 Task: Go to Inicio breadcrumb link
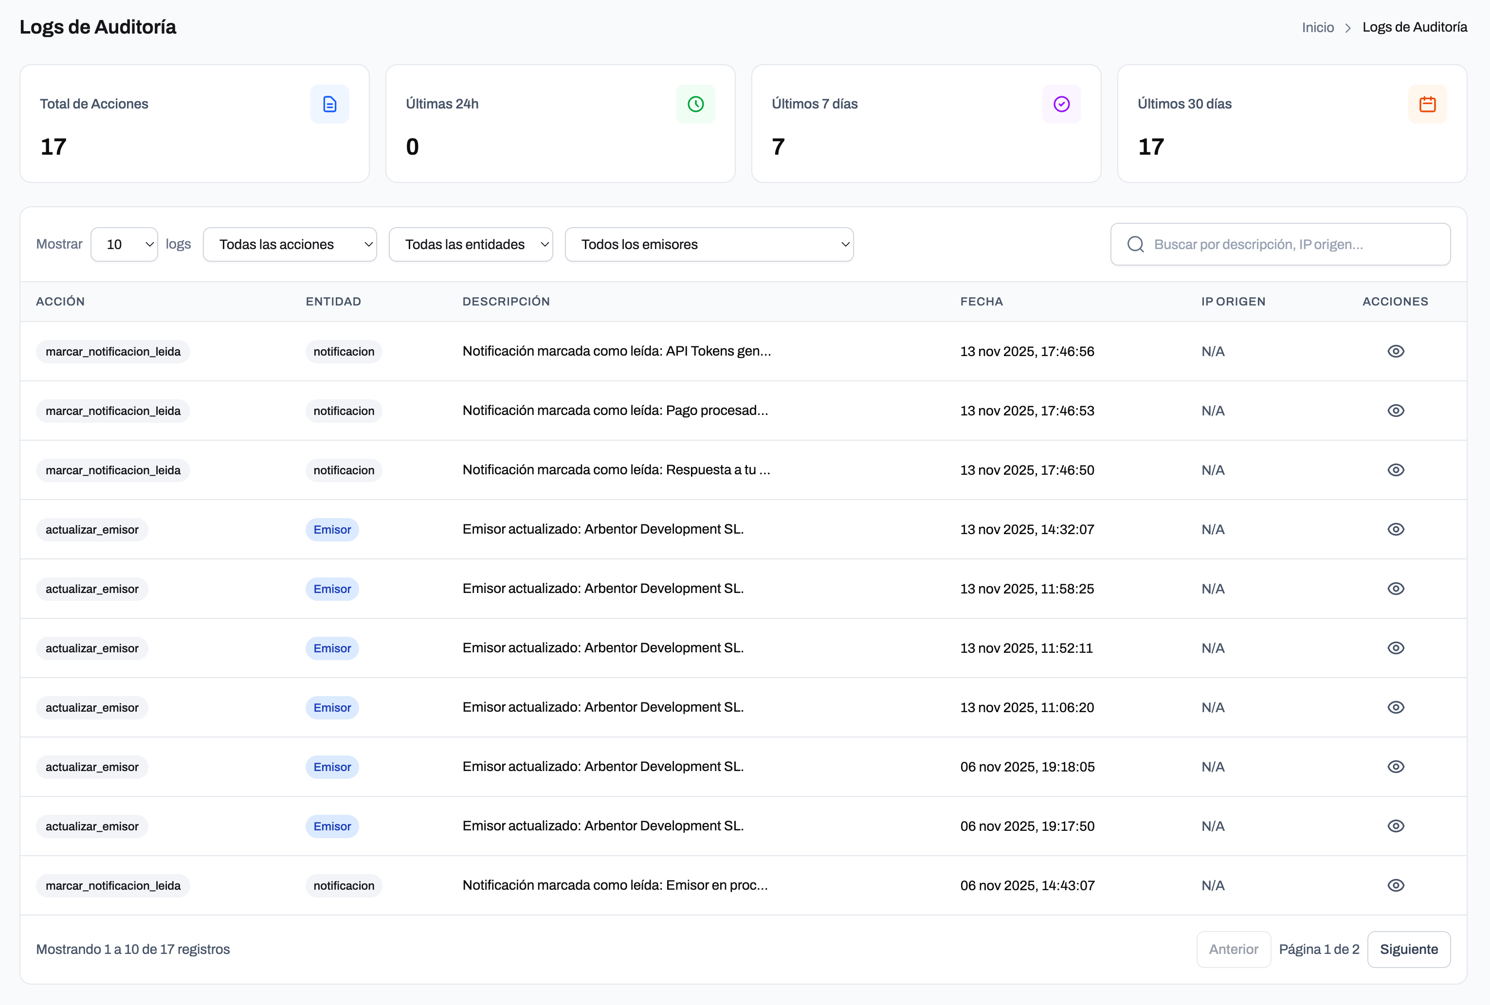pos(1317,28)
